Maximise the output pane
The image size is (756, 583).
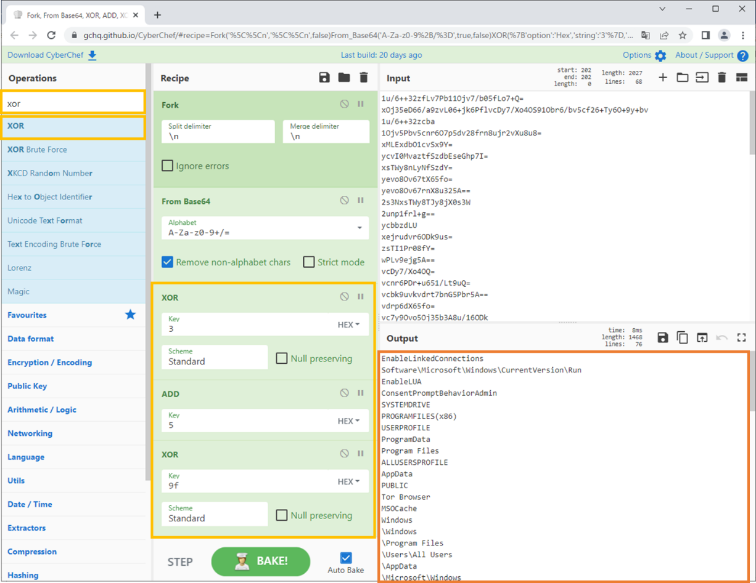point(742,337)
